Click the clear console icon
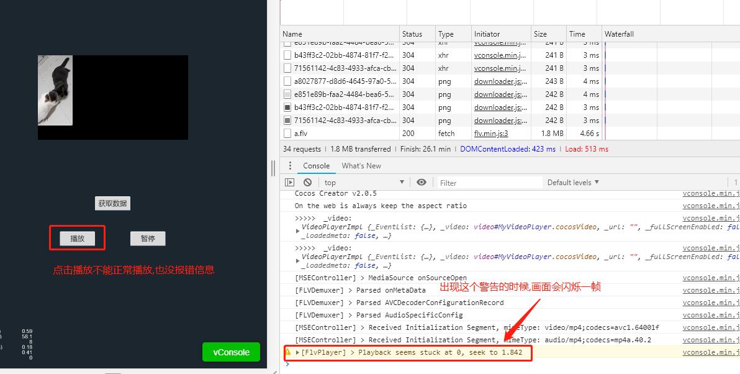 click(308, 181)
